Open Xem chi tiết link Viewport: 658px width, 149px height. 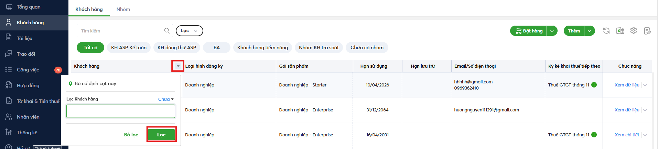tap(627, 135)
